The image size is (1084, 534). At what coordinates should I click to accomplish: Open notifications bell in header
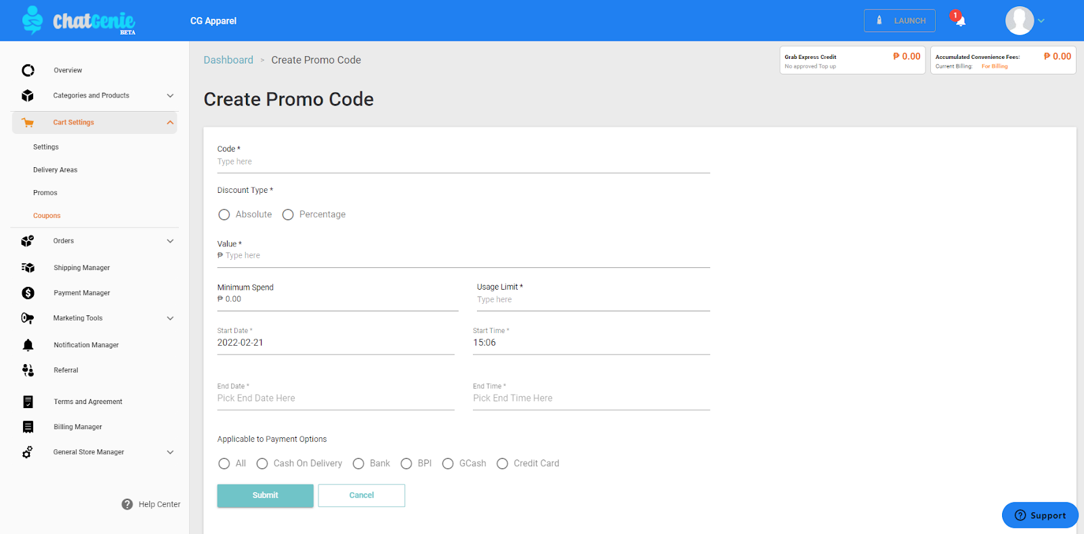[x=959, y=20]
